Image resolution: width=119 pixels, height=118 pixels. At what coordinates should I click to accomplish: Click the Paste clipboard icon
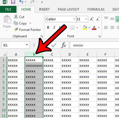tap(7, 19)
